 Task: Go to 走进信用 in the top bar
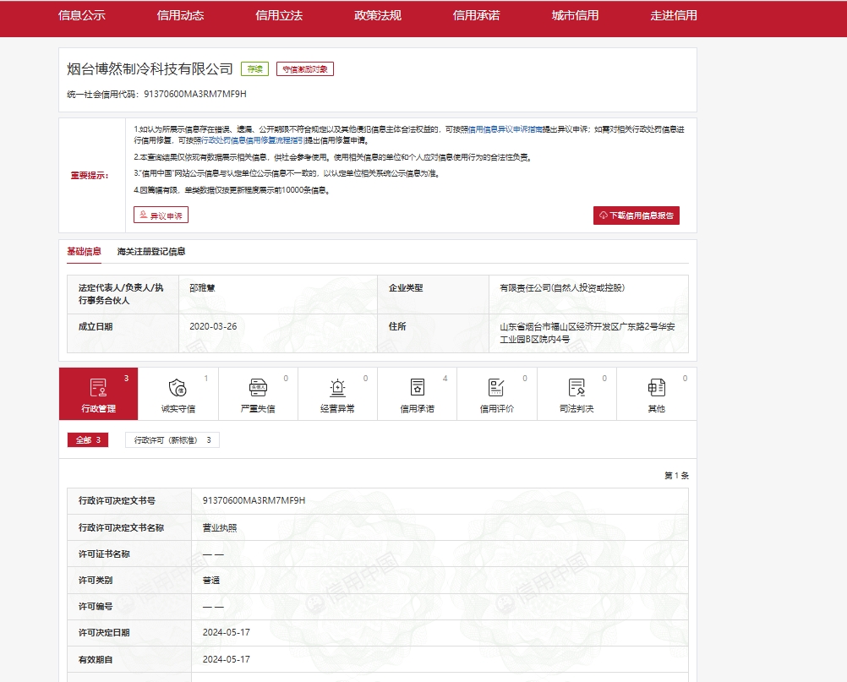click(674, 16)
